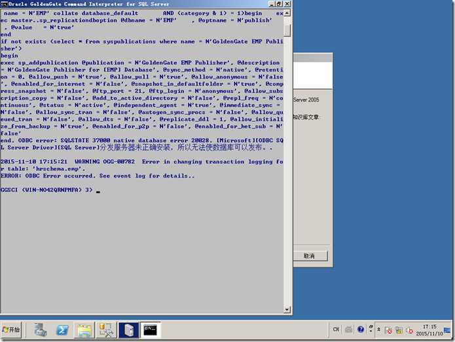Click the console scrollbar up arrow
Image resolution: width=455 pixels, height=342 pixels.
point(287,13)
